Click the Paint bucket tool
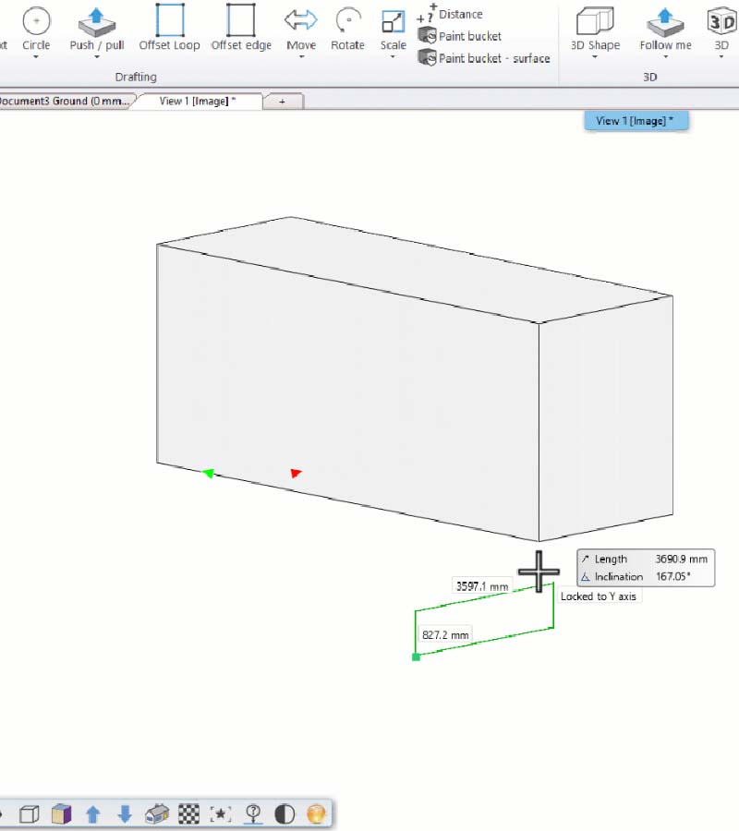 [x=460, y=36]
